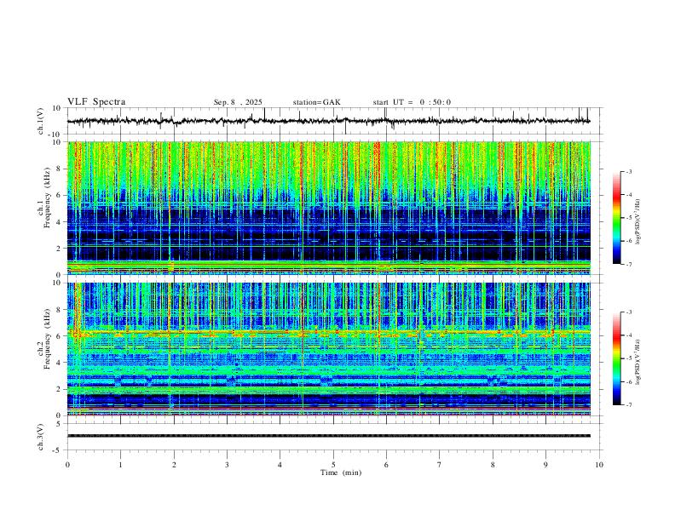The width and height of the screenshot is (675, 521).
Task: Click time axis tick label 9
Action: 545,465
